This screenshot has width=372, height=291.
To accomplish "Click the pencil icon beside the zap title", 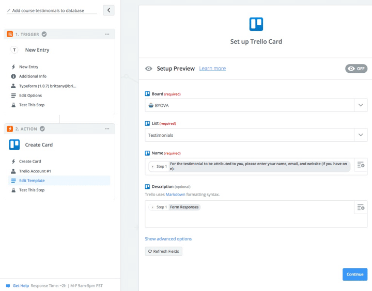I will [x=9, y=10].
